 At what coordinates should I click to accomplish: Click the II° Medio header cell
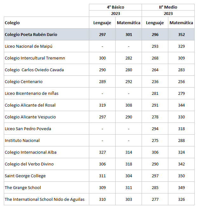(x=168, y=7)
